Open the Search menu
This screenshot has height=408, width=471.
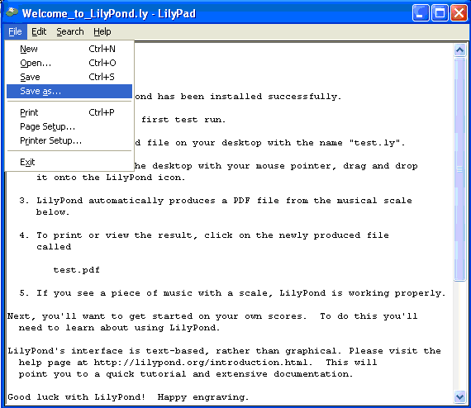[70, 31]
